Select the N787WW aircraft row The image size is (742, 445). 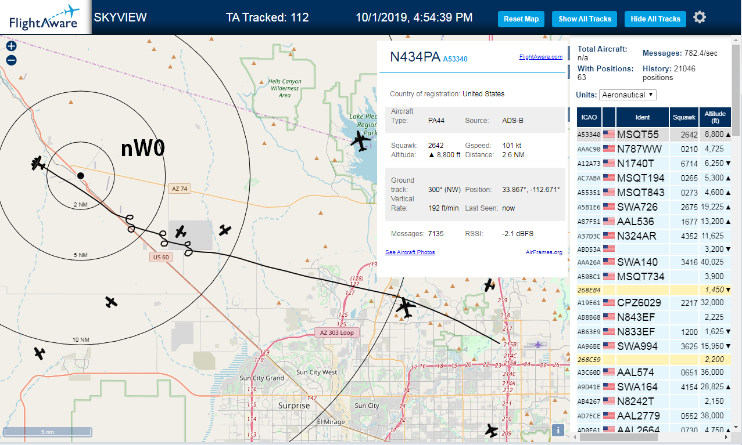click(x=654, y=149)
